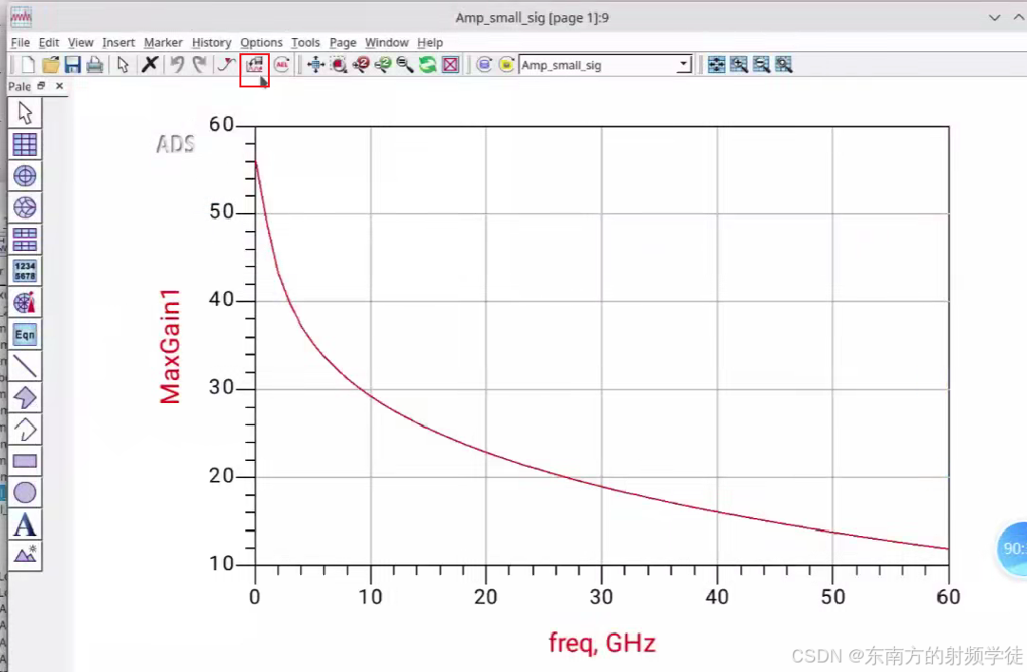Insert an antenna radiation plot from palette
The height and width of the screenshot is (672, 1027).
click(x=25, y=302)
